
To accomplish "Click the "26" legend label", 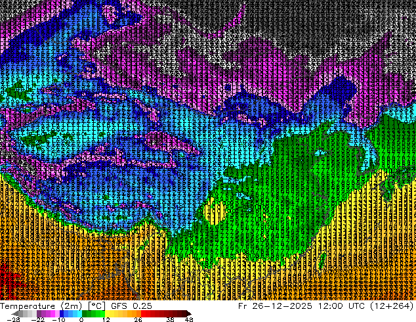I will 138,319.
